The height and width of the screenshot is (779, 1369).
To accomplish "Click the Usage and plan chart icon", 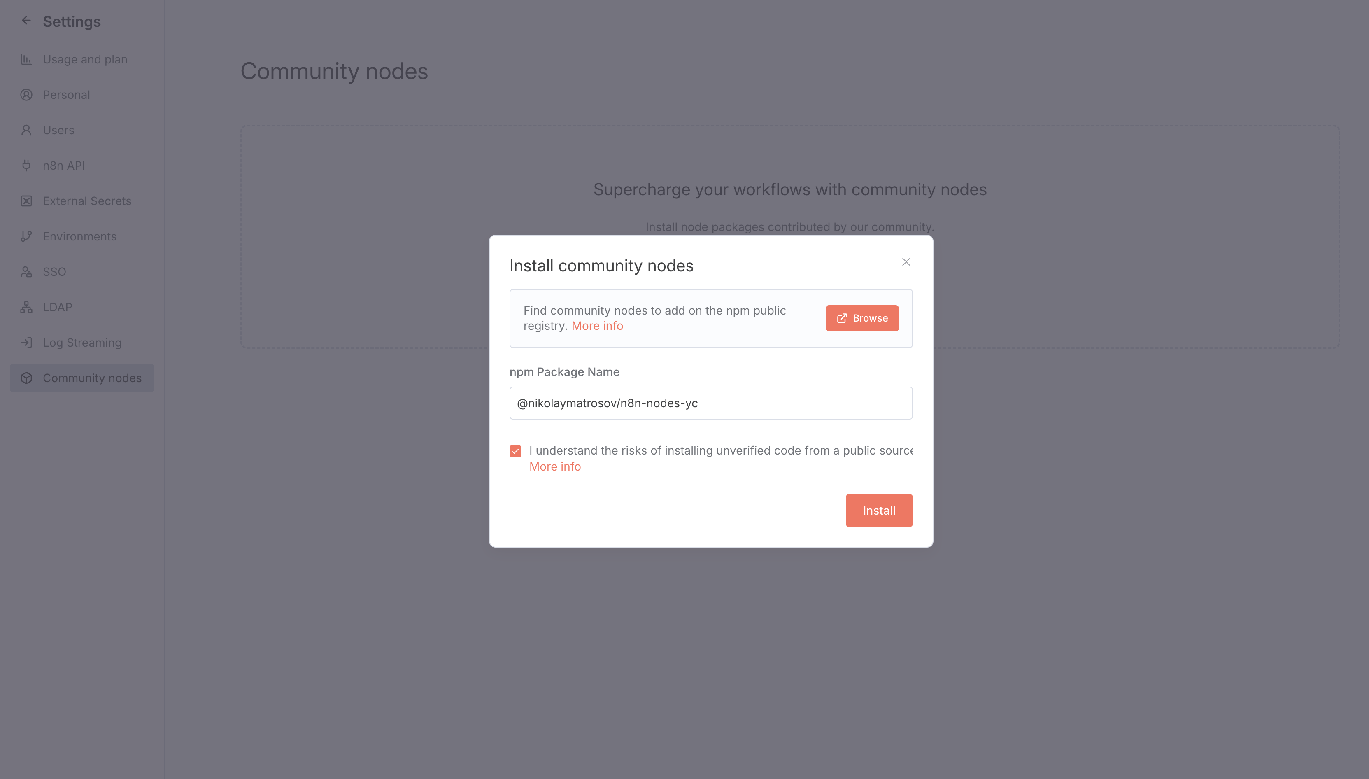I will point(26,59).
